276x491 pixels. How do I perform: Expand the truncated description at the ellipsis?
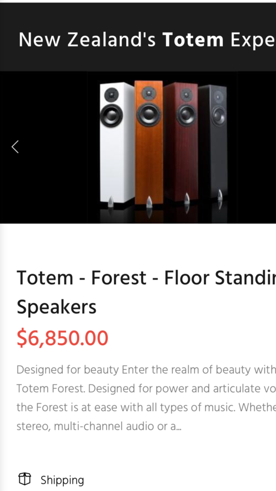tap(179, 426)
